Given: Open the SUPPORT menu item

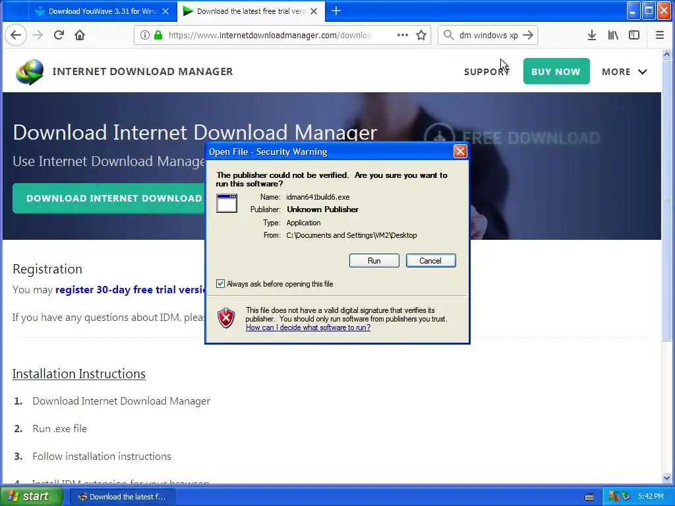Looking at the screenshot, I should [x=486, y=72].
